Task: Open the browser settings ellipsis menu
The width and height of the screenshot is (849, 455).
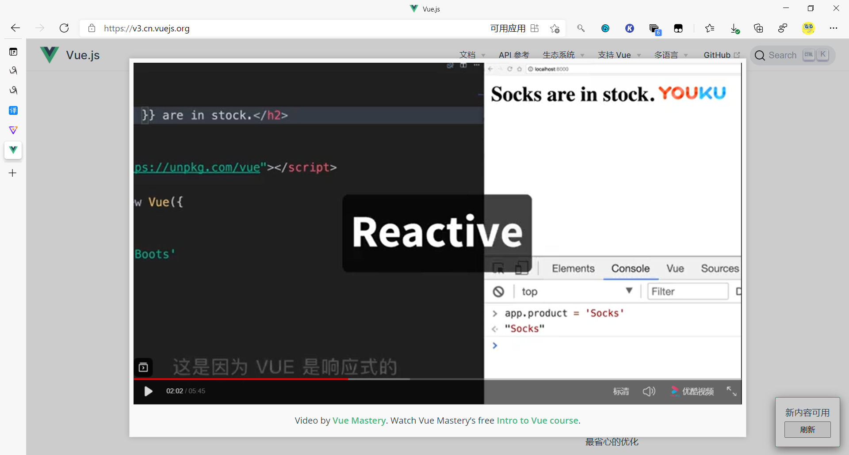Action: point(834,28)
